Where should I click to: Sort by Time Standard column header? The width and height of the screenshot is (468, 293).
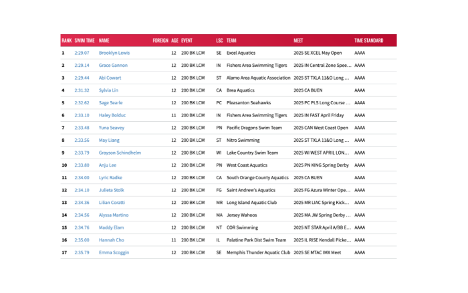point(369,40)
